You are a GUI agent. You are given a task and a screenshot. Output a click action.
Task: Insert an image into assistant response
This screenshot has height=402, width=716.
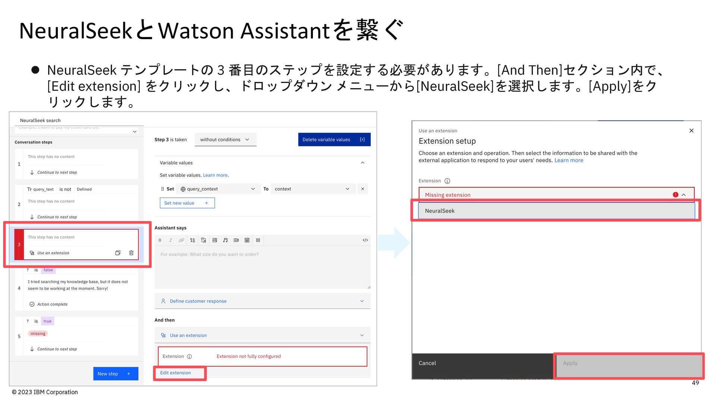(x=215, y=240)
